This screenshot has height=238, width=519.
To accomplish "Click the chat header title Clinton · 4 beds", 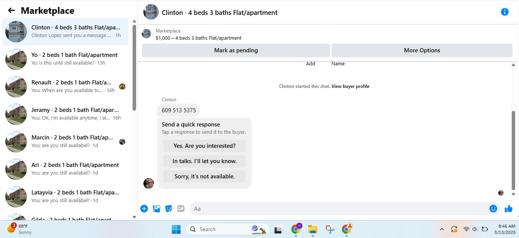I will tap(220, 13).
